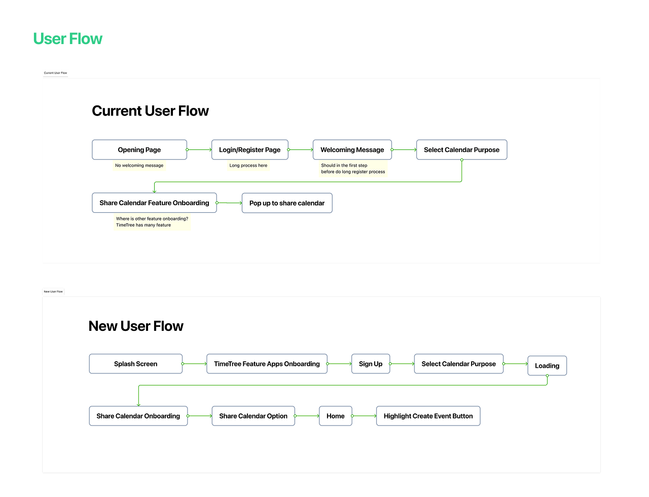This screenshot has height=497, width=649.
Task: Click the Splash Screen node
Action: pos(135,364)
